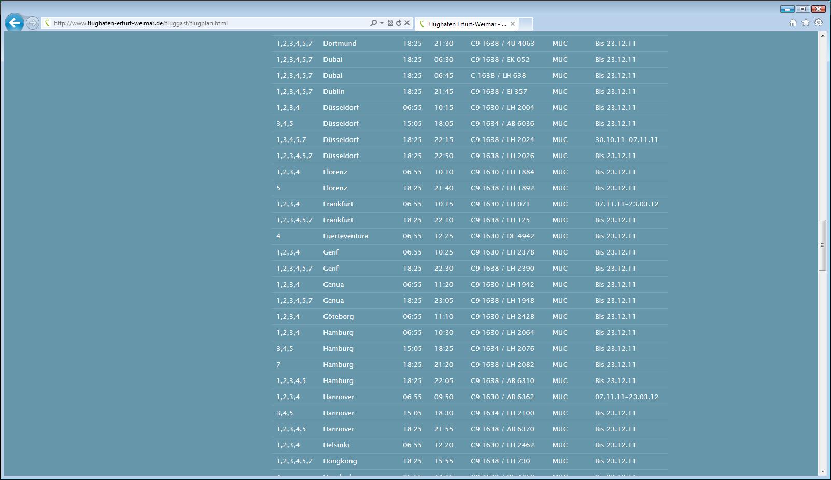
Task: Click flight code 'C9 1638 / EI 357'
Action: (499, 92)
